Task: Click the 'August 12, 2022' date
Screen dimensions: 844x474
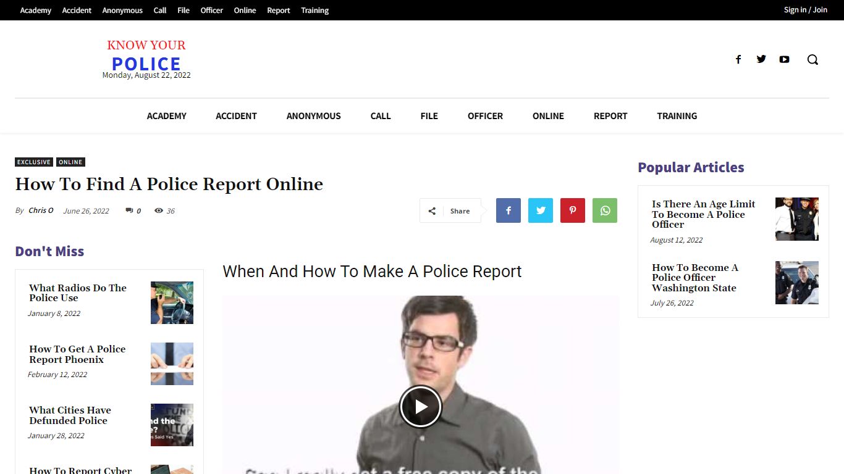Action: pos(677,240)
